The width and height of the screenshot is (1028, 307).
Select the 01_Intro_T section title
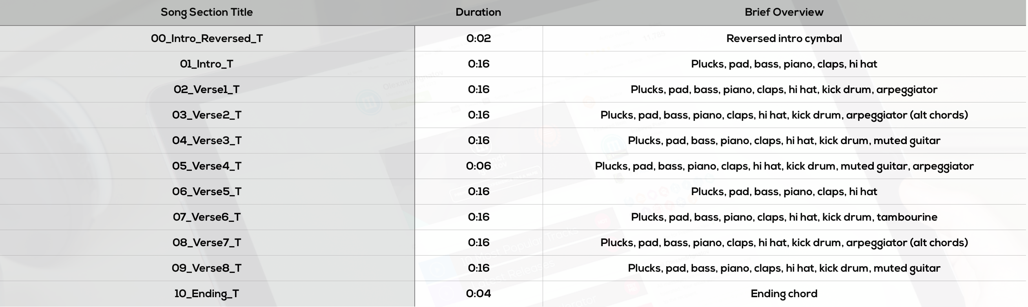point(207,64)
